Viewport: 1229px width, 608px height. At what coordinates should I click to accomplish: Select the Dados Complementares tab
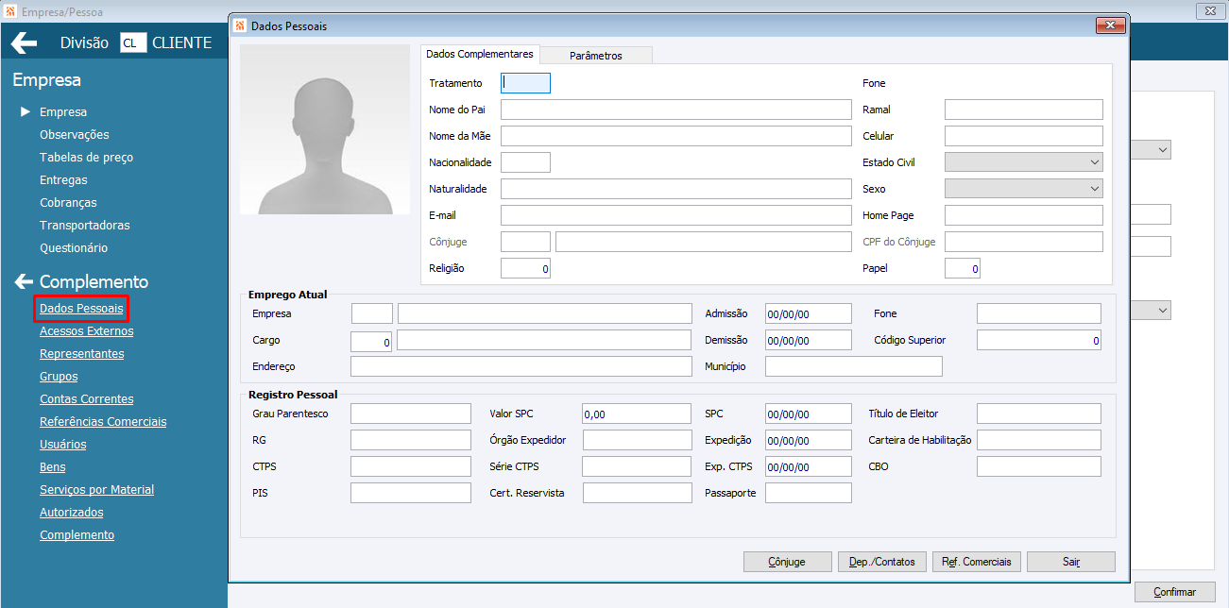coord(480,54)
